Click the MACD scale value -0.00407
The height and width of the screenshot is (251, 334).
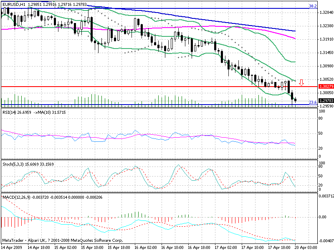point(326,241)
